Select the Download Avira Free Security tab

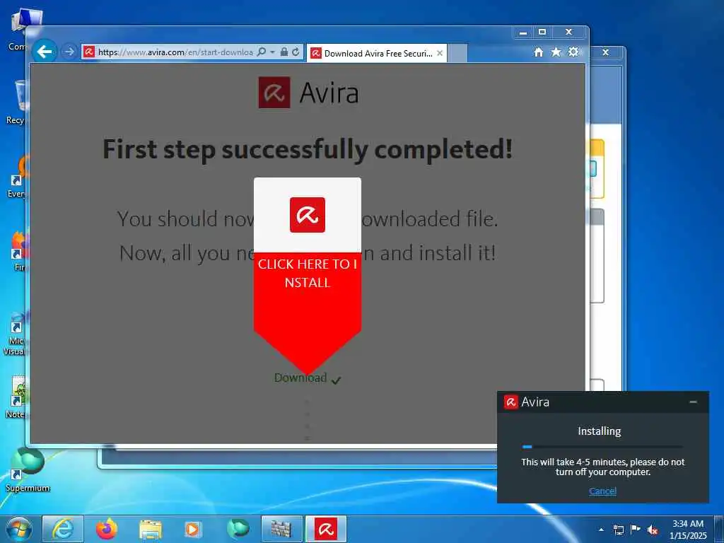click(378, 53)
